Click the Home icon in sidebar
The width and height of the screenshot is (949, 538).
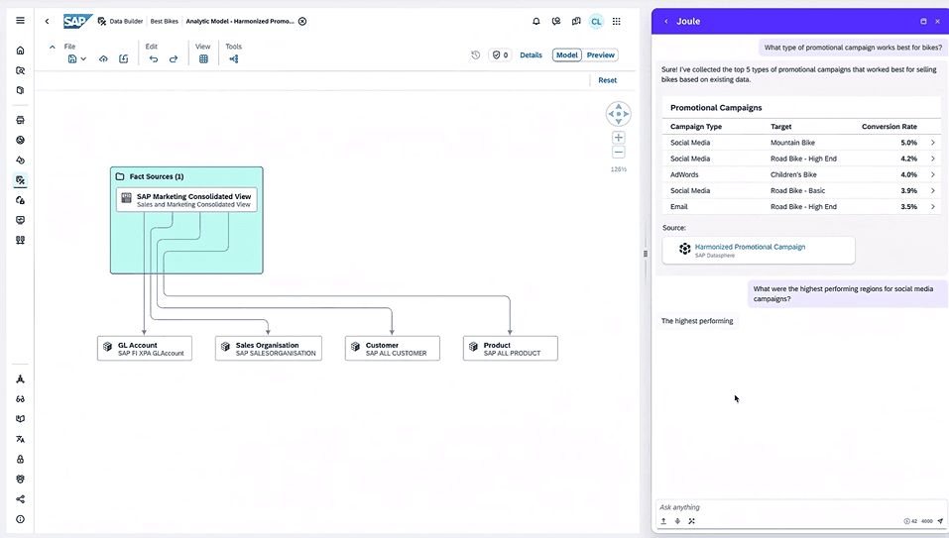point(21,51)
